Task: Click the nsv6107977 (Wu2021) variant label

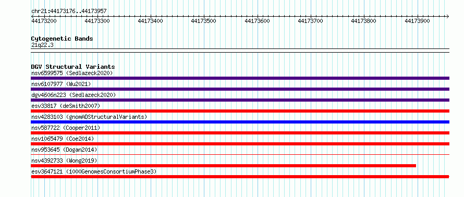Action: [61, 84]
